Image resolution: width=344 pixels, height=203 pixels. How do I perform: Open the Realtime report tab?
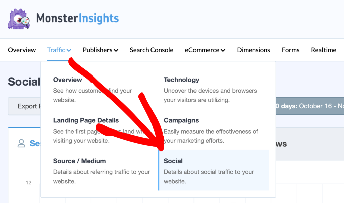click(324, 50)
